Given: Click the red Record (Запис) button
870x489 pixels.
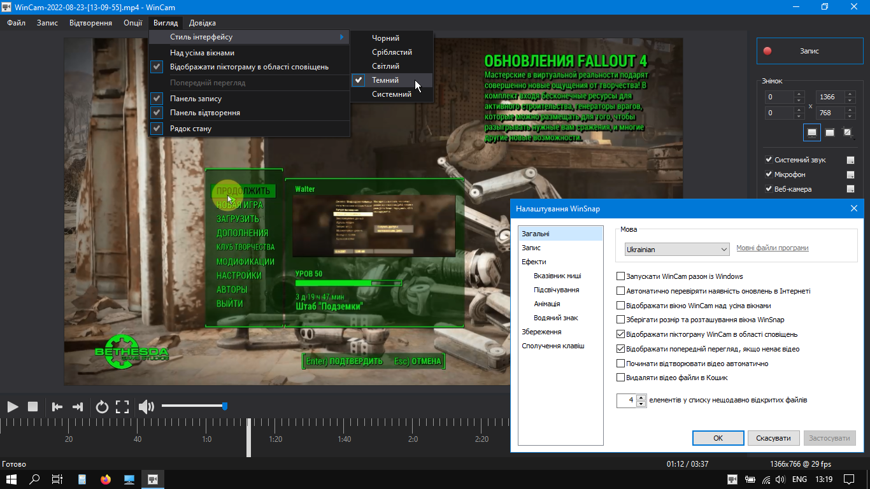Looking at the screenshot, I should (x=810, y=51).
